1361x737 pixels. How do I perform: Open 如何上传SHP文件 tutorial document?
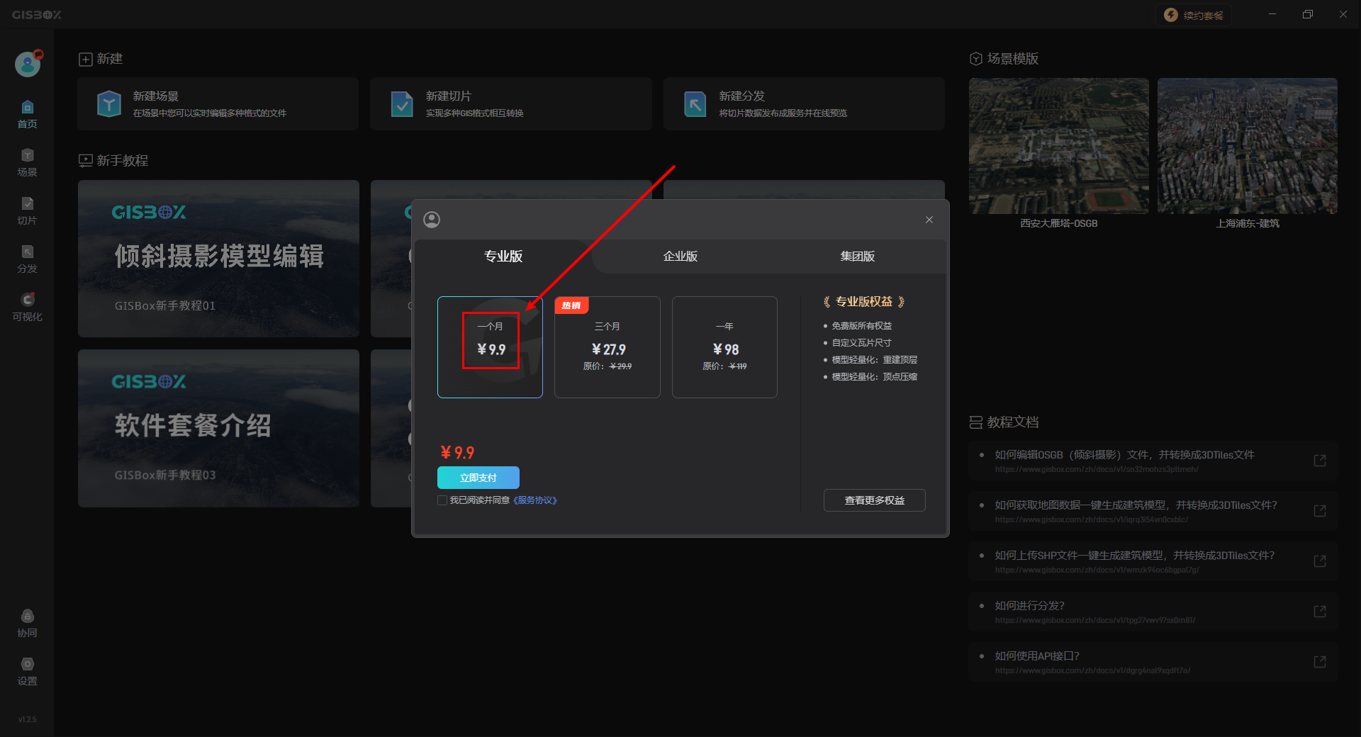pos(1153,561)
